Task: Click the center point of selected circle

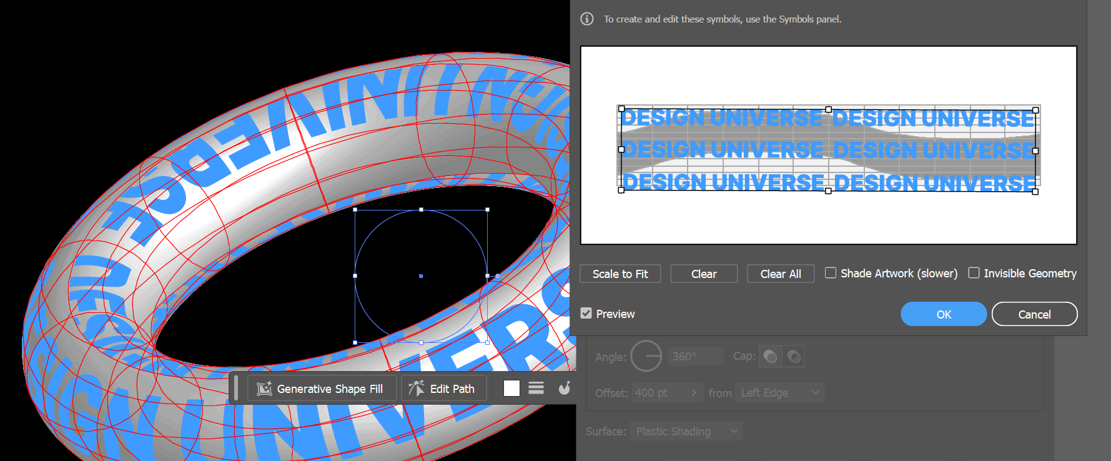Action: coord(421,275)
